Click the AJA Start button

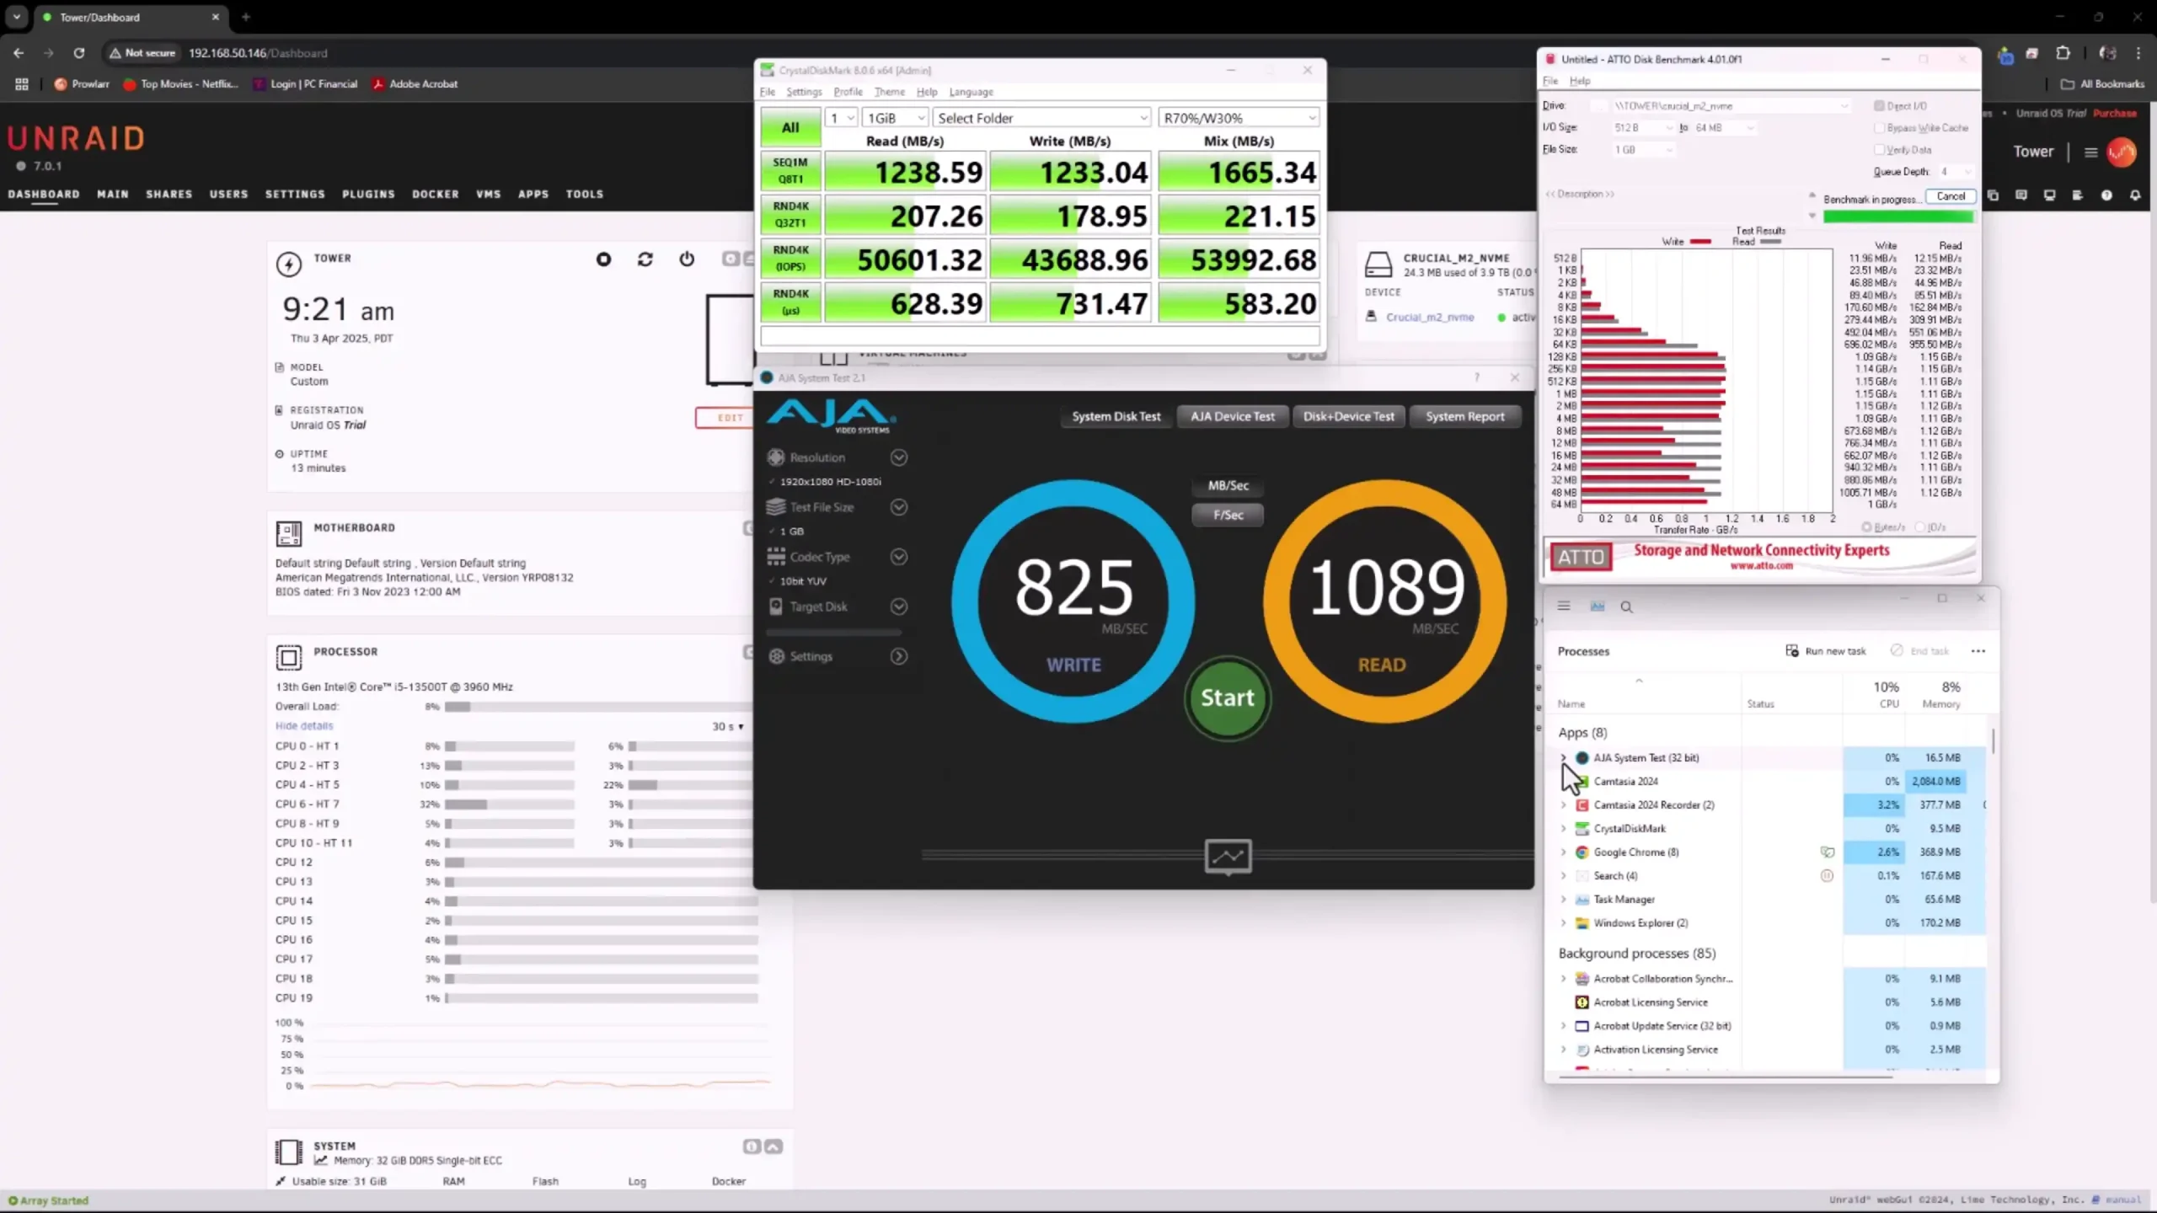pos(1228,698)
